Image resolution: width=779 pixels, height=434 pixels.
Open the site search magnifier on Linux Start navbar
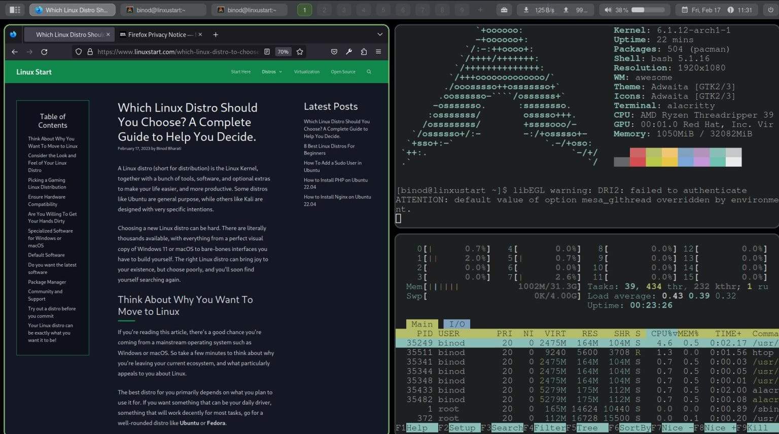pyautogui.click(x=369, y=71)
